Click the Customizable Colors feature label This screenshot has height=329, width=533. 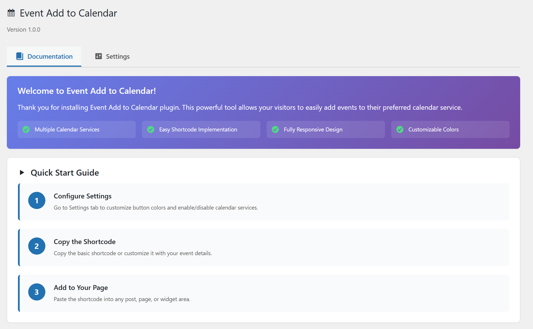[x=433, y=129]
